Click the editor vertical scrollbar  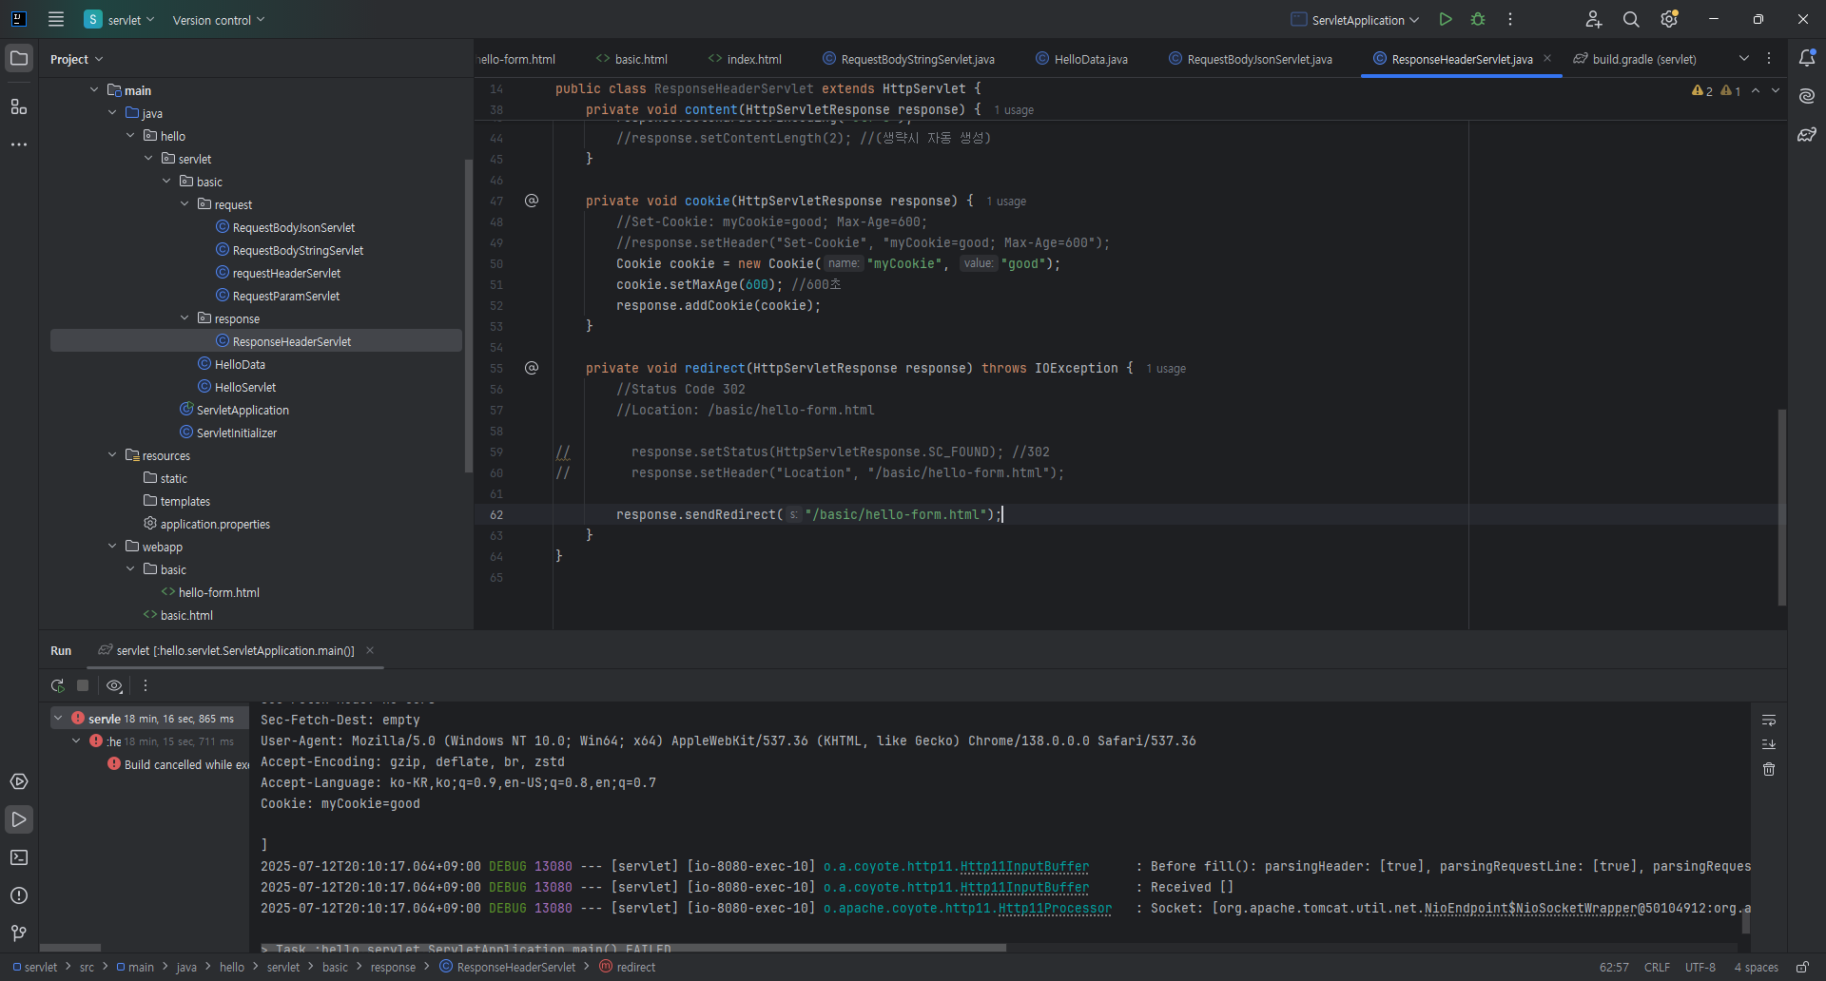click(1782, 507)
